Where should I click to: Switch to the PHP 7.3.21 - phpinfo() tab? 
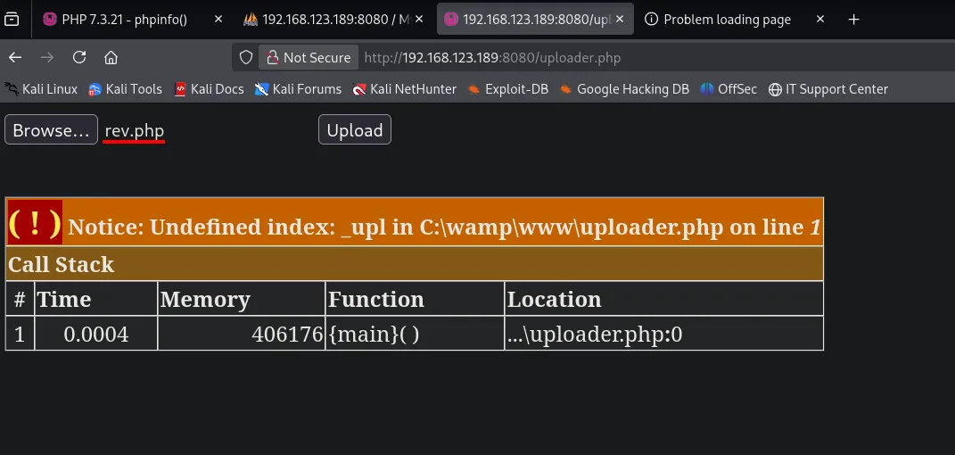coord(125,20)
